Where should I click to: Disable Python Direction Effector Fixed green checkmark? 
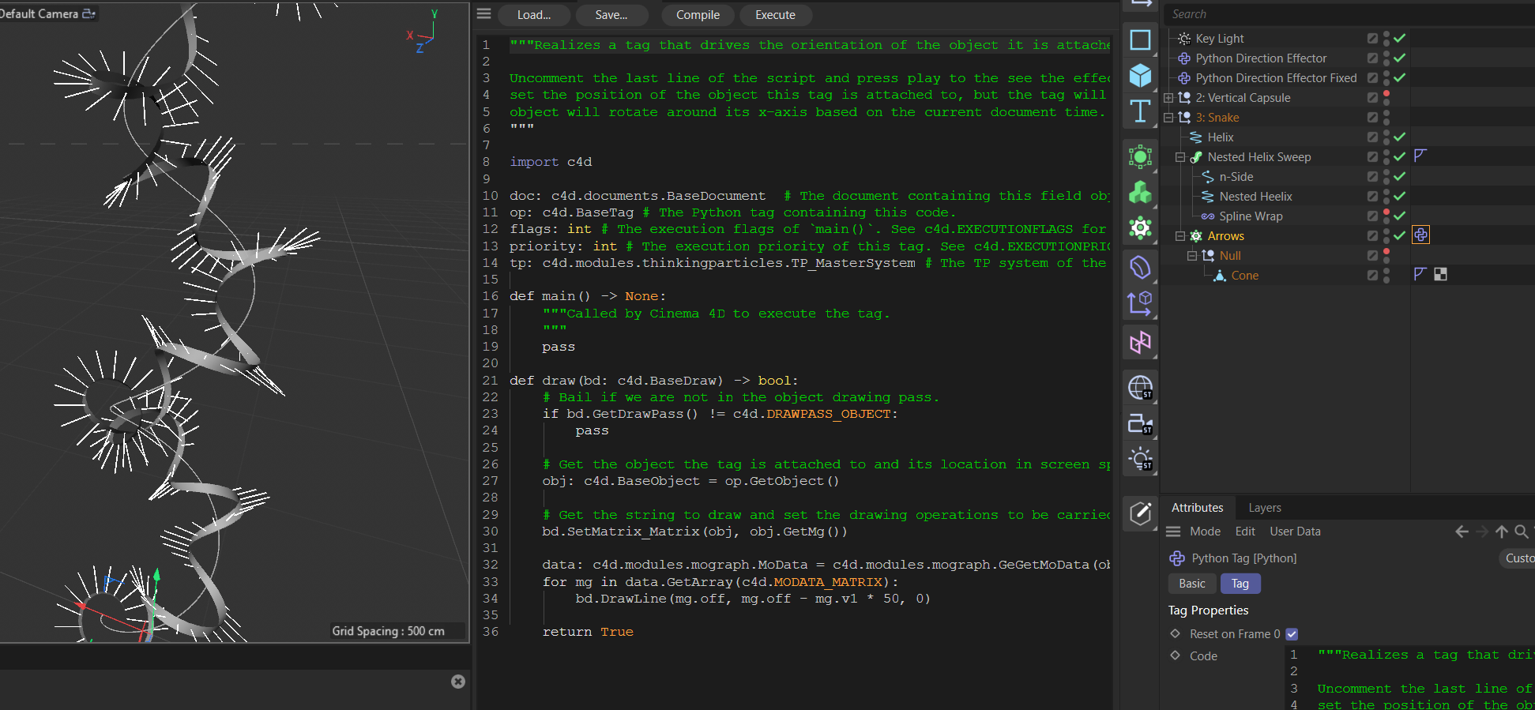[x=1399, y=77]
